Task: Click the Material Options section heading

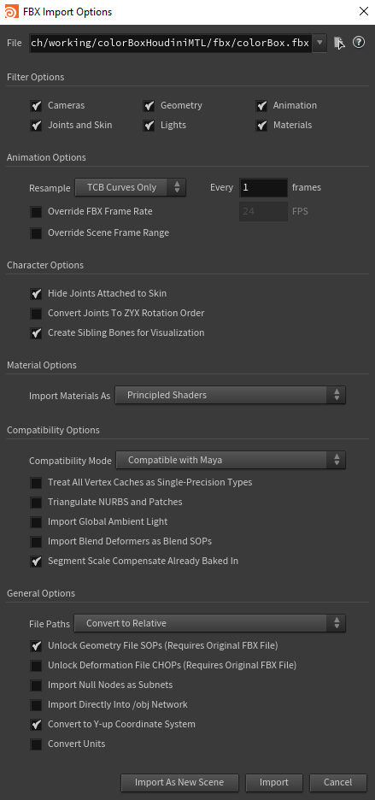Action: [42, 365]
